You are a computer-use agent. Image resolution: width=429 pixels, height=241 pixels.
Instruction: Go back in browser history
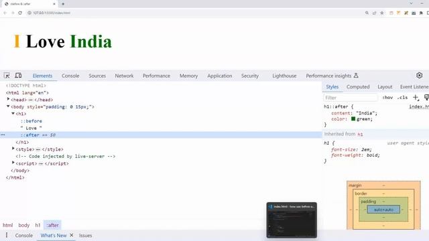(x=5, y=13)
